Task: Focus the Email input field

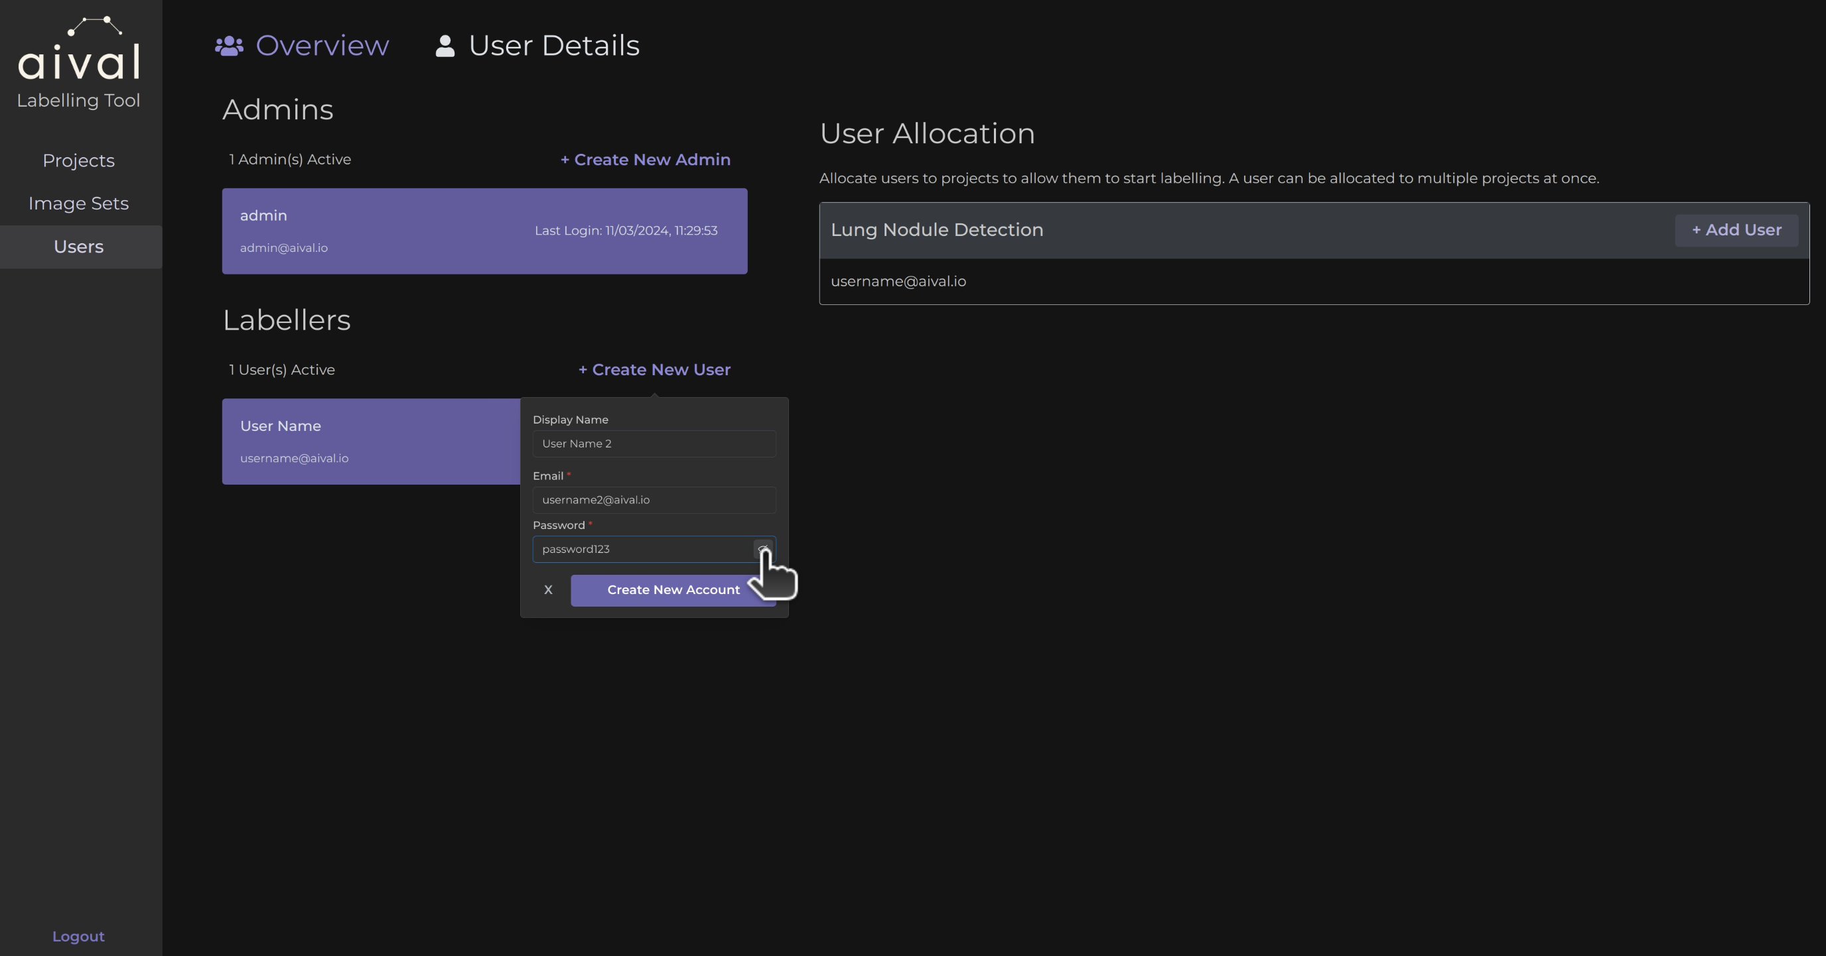Action: (654, 500)
